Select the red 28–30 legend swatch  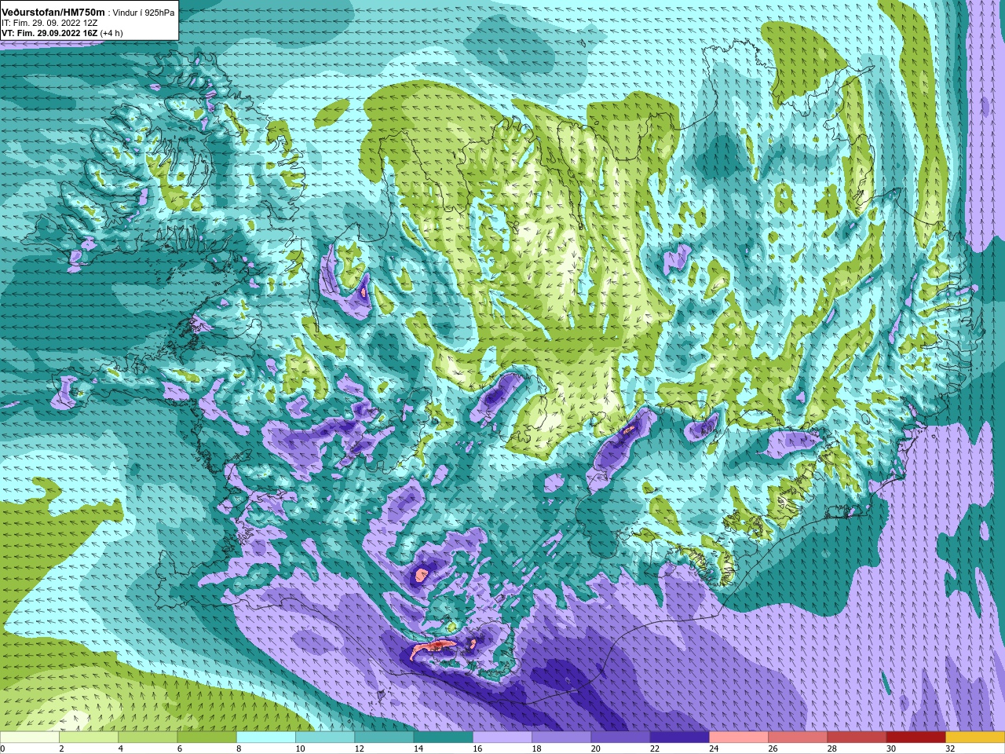pos(857,738)
